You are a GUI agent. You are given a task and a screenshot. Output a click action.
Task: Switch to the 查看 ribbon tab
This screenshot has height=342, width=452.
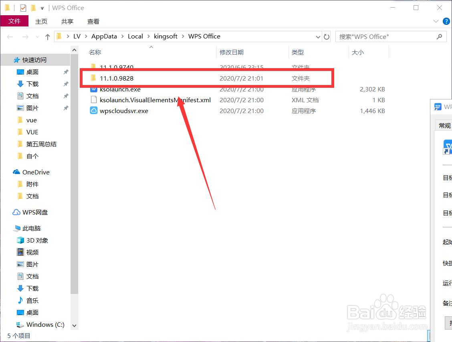(93, 21)
